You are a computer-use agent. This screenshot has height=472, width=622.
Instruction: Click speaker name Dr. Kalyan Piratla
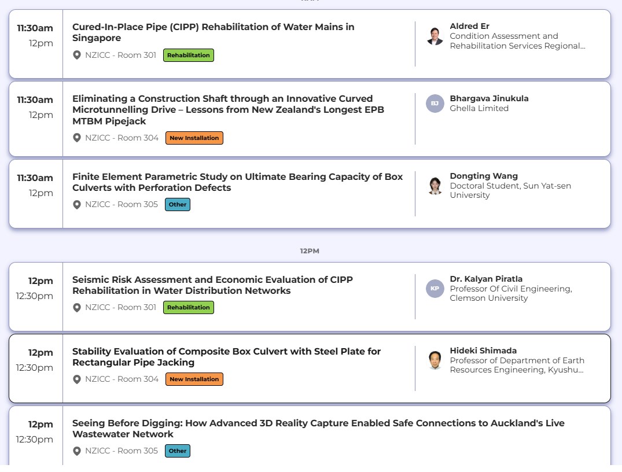tap(486, 279)
